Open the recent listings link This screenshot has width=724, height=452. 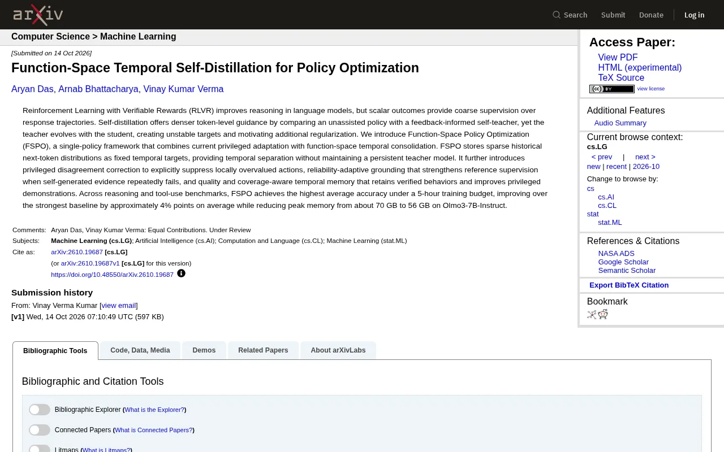coord(617,167)
